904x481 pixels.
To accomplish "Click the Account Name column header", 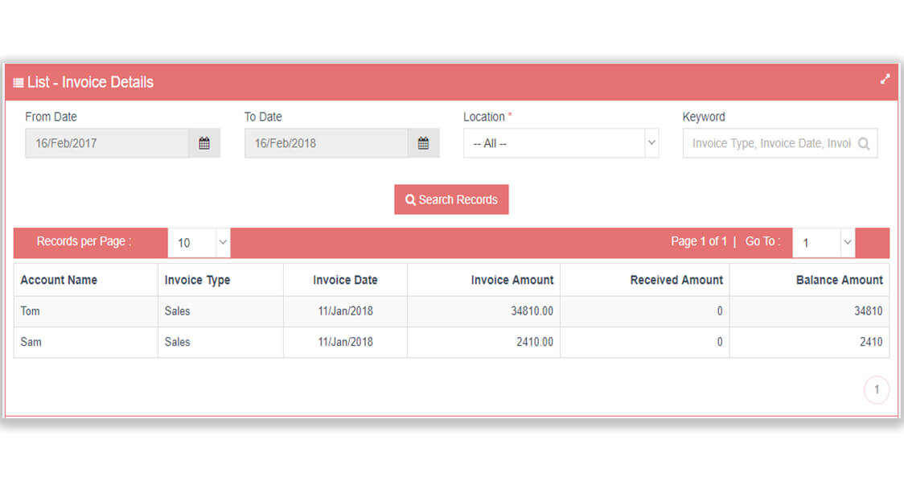I will coord(59,279).
